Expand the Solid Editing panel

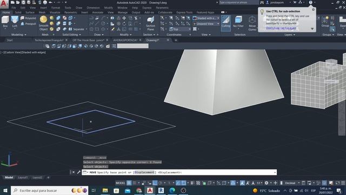[x=71, y=35]
